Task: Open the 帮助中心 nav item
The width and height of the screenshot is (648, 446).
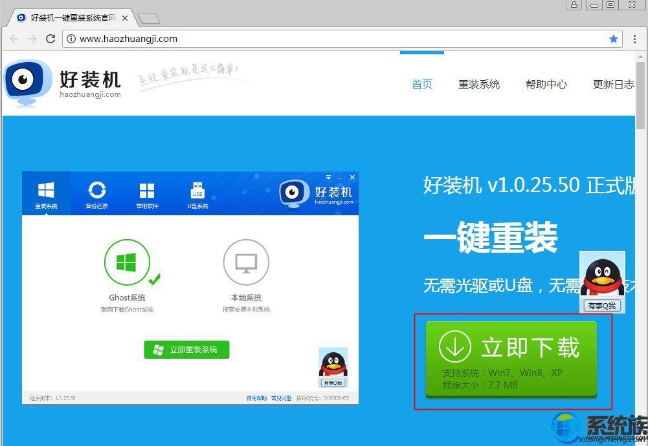Action: click(x=546, y=84)
